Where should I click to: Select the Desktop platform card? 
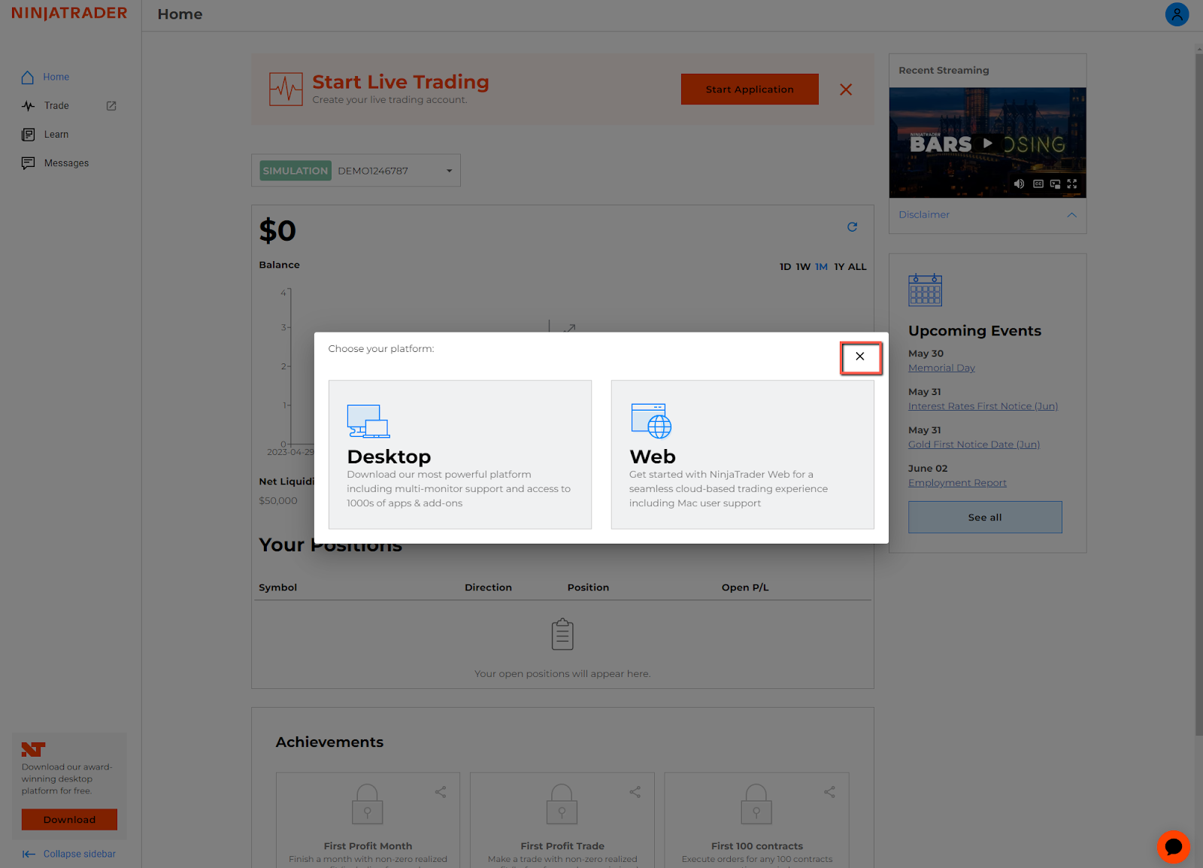click(x=460, y=454)
